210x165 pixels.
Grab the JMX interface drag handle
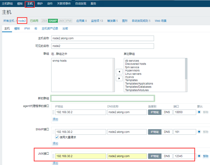(x=53, y=156)
